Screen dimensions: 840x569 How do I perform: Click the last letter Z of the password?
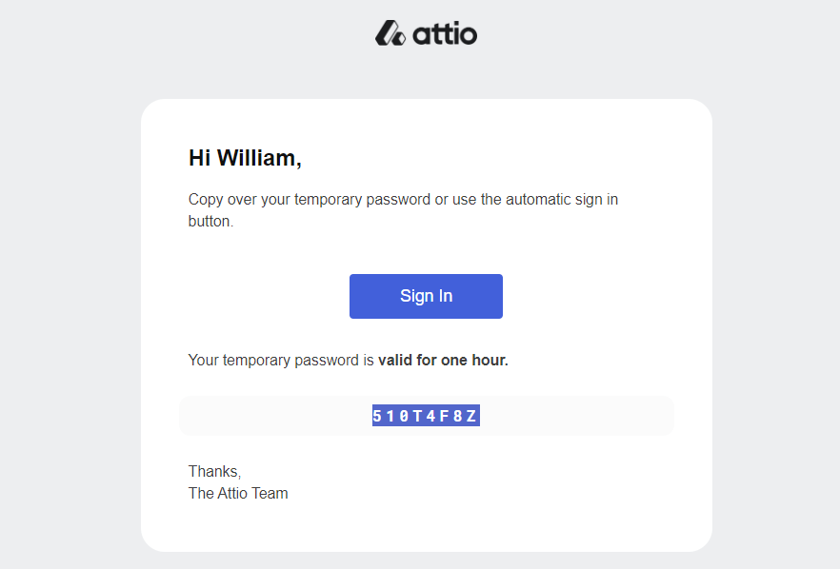[471, 416]
